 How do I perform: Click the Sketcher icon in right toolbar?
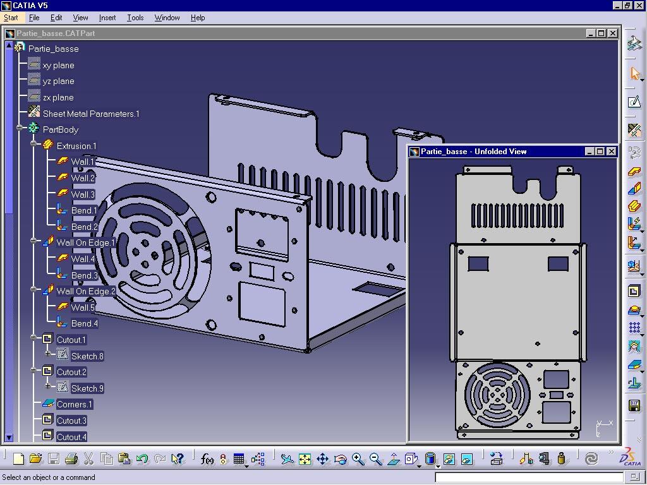634,102
